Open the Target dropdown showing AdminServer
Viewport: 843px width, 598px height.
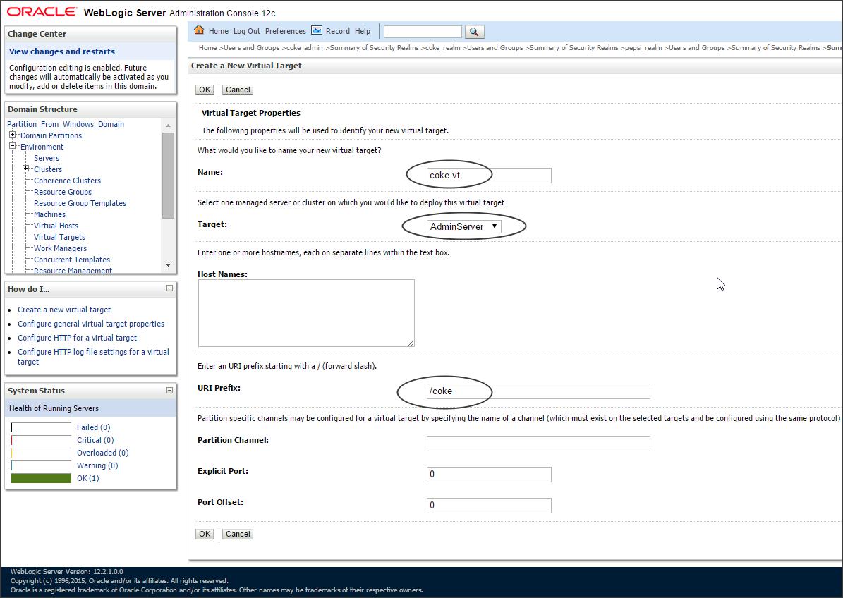464,227
